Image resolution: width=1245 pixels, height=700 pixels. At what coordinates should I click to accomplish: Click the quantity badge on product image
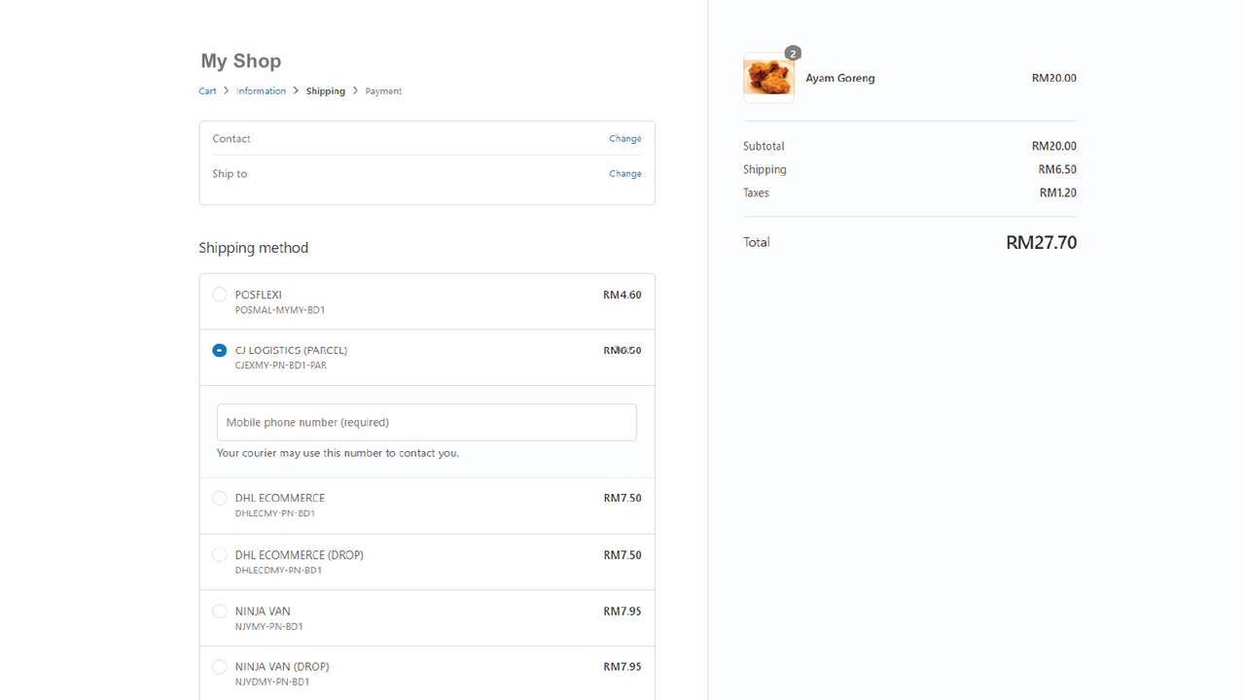click(x=793, y=53)
